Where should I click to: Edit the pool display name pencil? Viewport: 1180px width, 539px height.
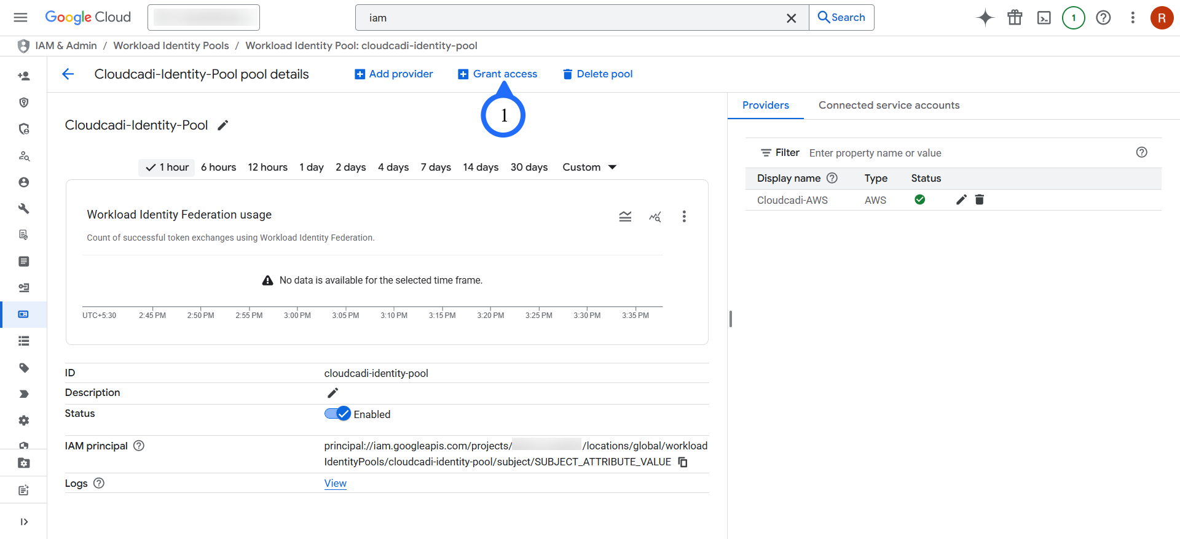[x=223, y=125]
